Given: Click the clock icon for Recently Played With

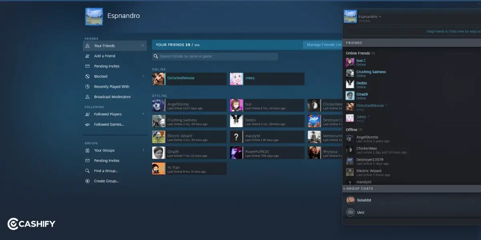Looking at the screenshot, I should point(87,86).
